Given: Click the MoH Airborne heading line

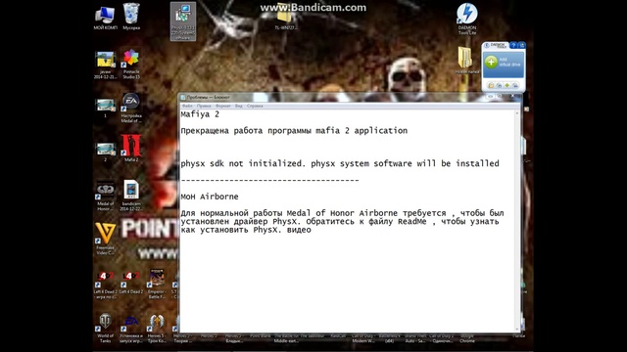Looking at the screenshot, I should pos(210,197).
